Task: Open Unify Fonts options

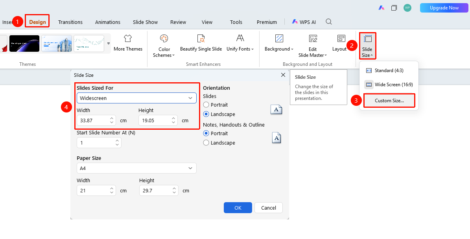Action: pos(240,43)
